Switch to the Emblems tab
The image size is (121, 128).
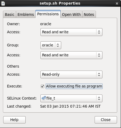(26, 14)
